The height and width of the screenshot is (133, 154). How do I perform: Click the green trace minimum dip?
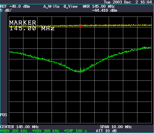[80, 71]
